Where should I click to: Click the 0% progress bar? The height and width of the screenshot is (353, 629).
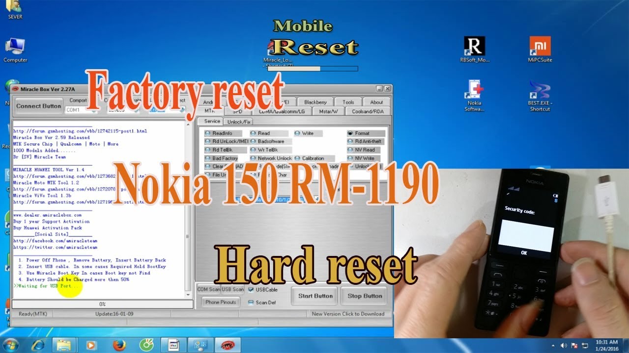(x=102, y=304)
